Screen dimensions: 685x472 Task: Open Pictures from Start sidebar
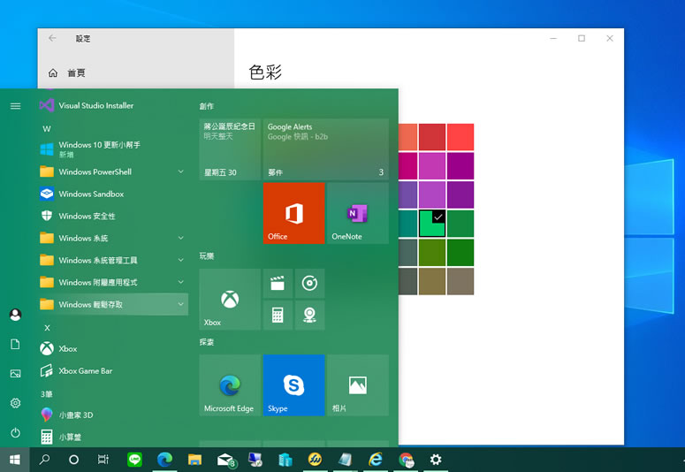(x=15, y=374)
